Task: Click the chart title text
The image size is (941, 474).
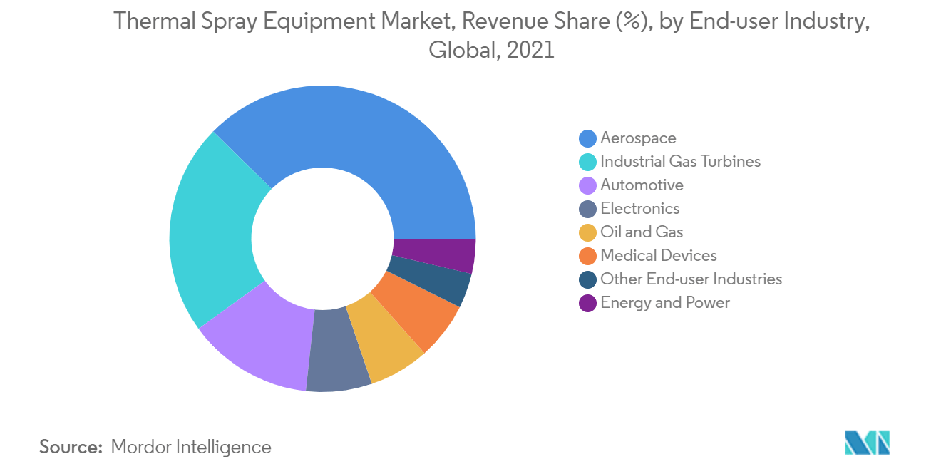Action: (x=492, y=36)
